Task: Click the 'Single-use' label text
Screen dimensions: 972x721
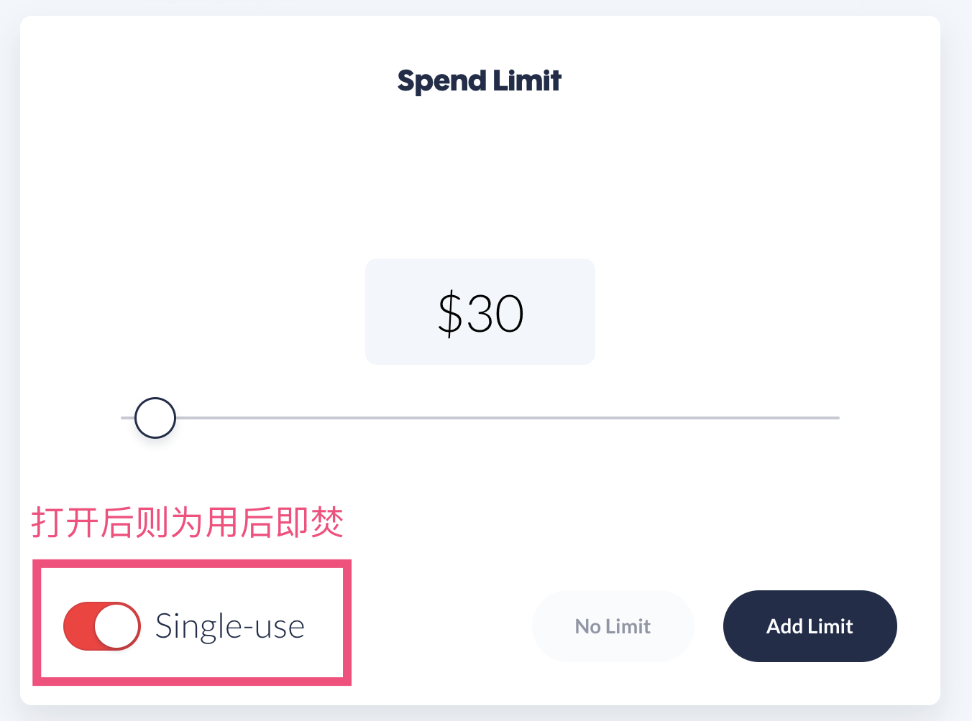Action: pos(230,625)
